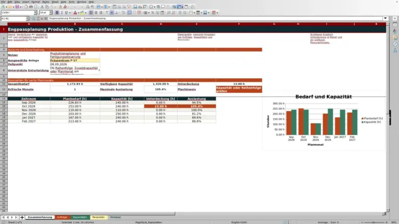Open the Font size dropdown
Screen dimensions: 399x224
pos(50,12)
